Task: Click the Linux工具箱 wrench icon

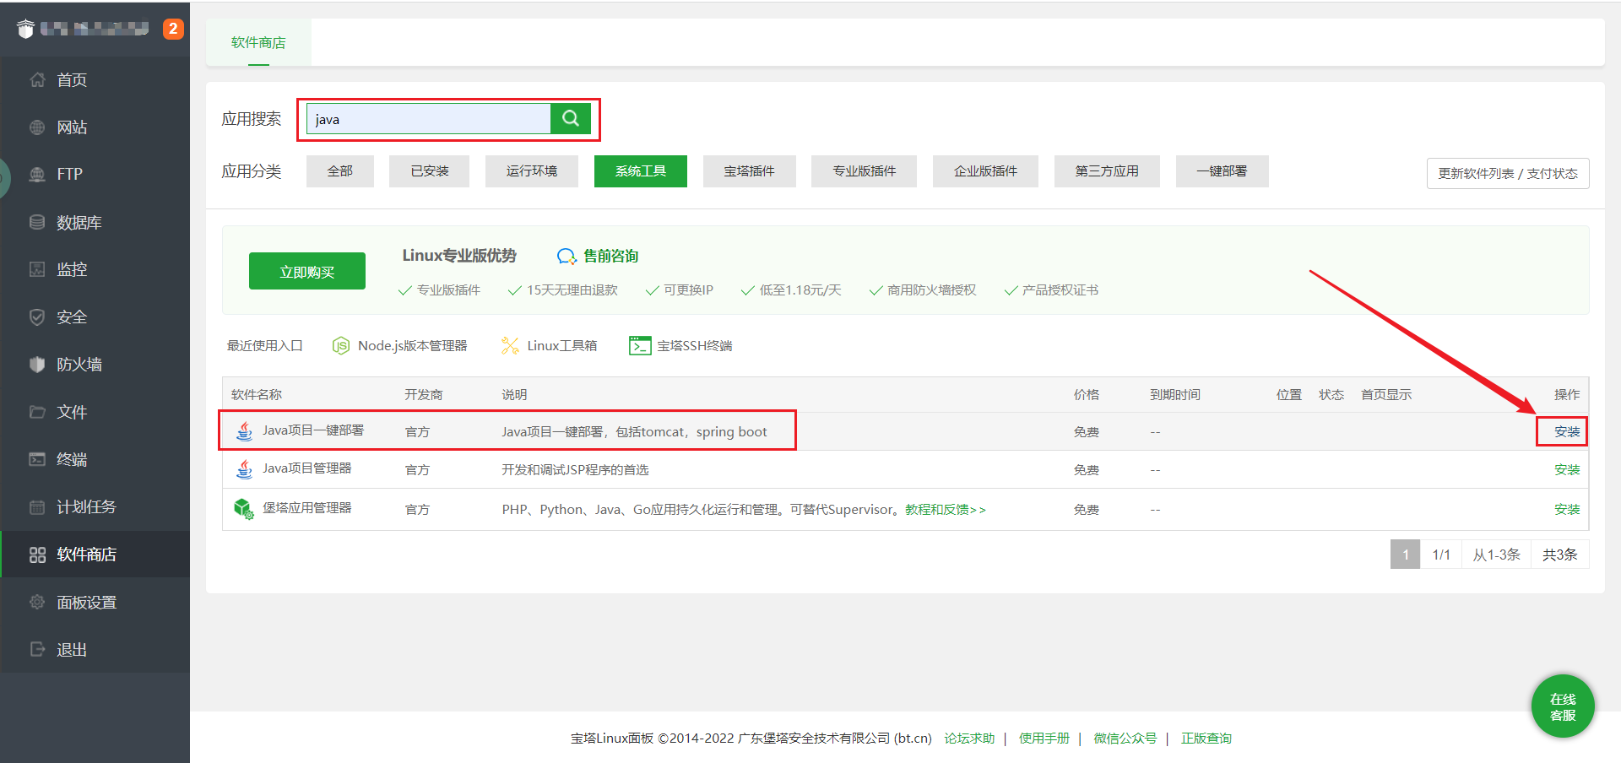Action: [510, 346]
